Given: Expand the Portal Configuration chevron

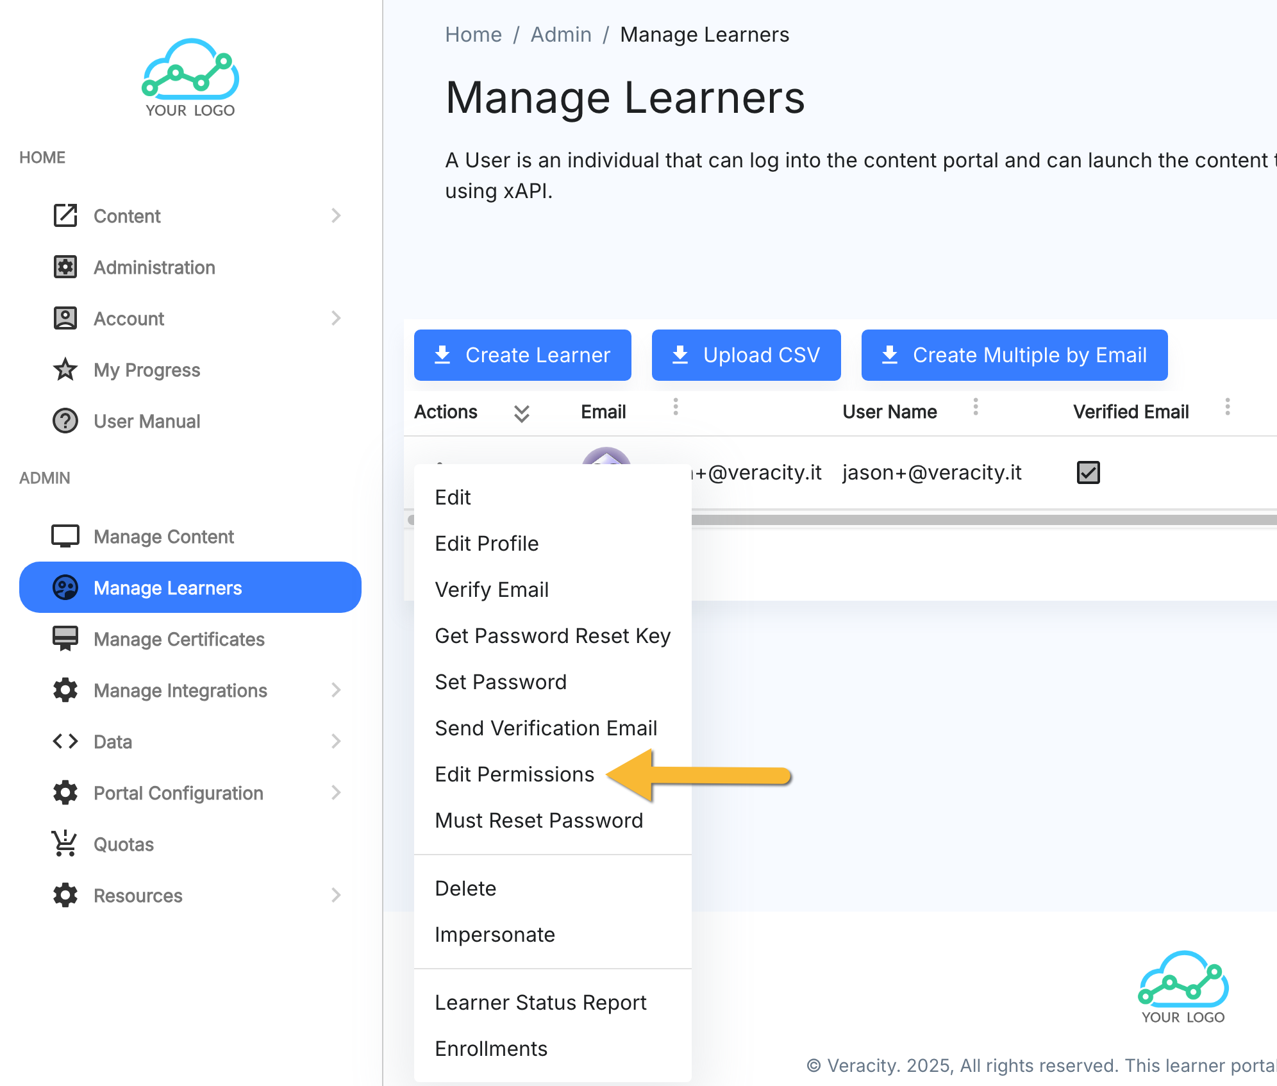Looking at the screenshot, I should pyautogui.click(x=336, y=792).
